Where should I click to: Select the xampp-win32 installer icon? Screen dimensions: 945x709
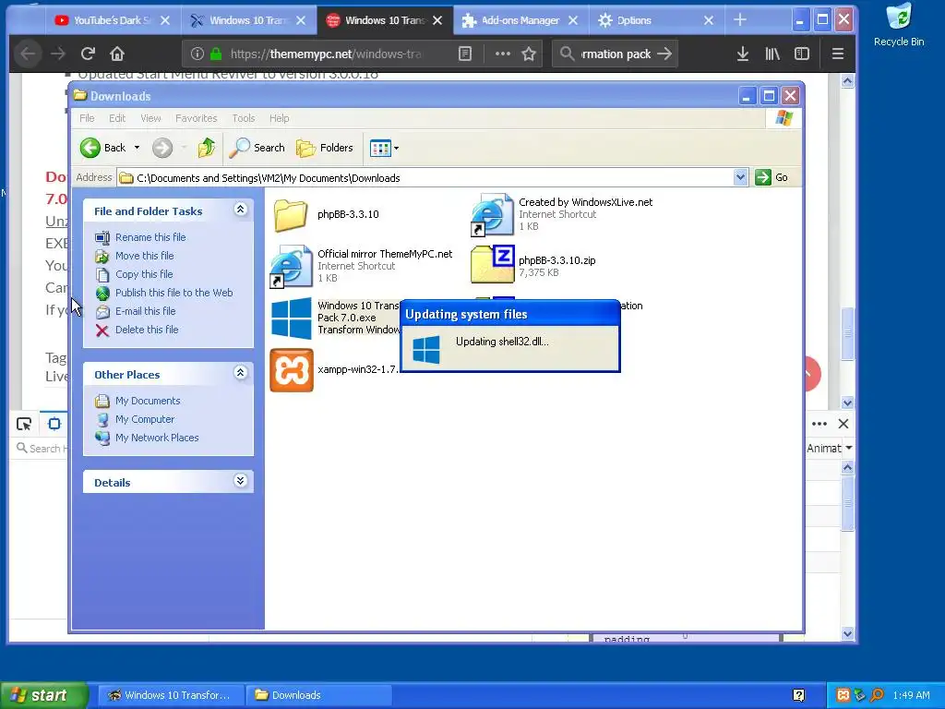292,370
